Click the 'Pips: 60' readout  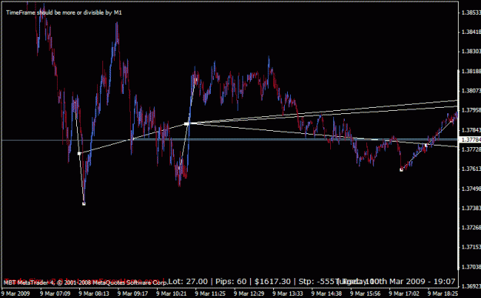click(x=231, y=281)
